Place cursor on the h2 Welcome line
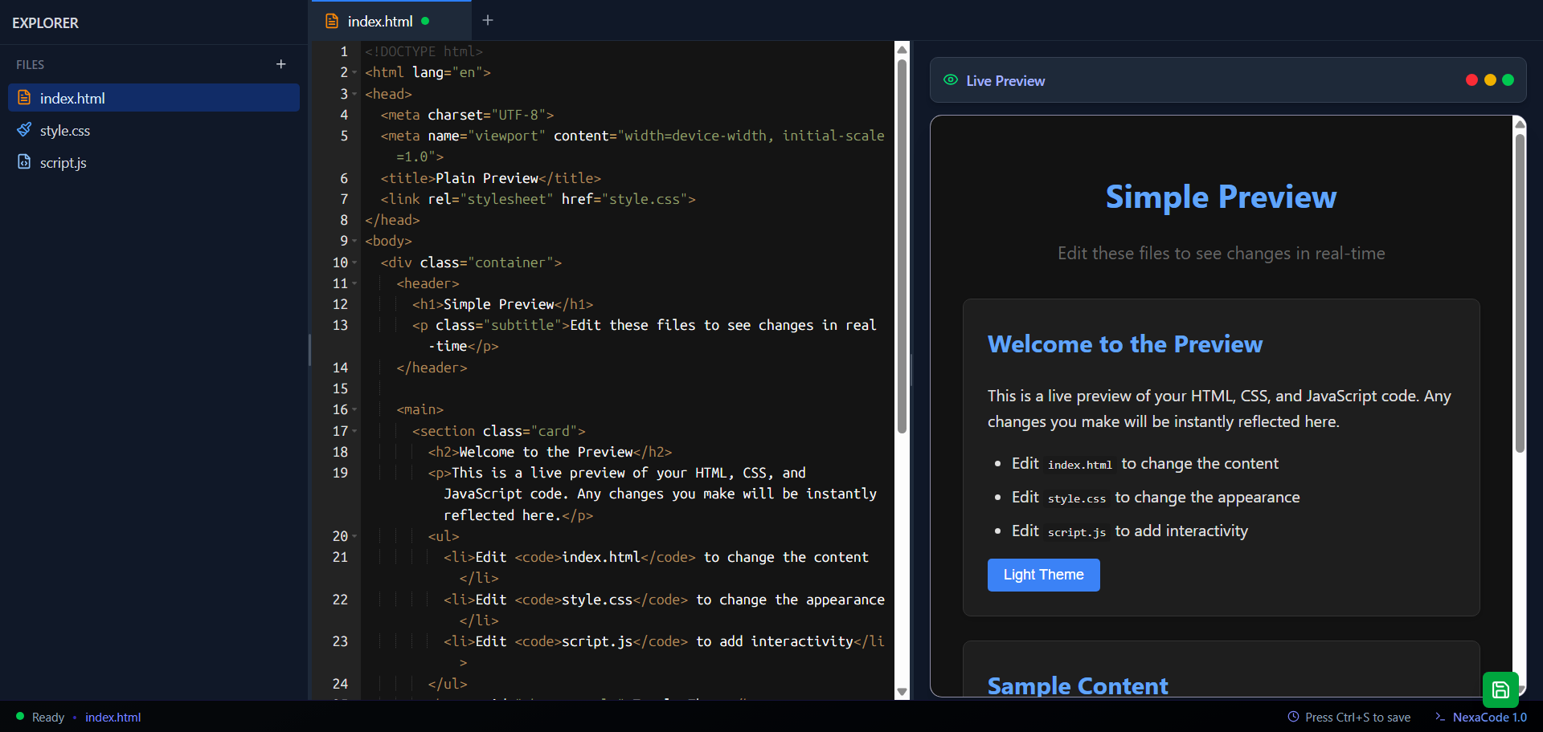Screen dimensions: 1543x732 tap(550, 452)
